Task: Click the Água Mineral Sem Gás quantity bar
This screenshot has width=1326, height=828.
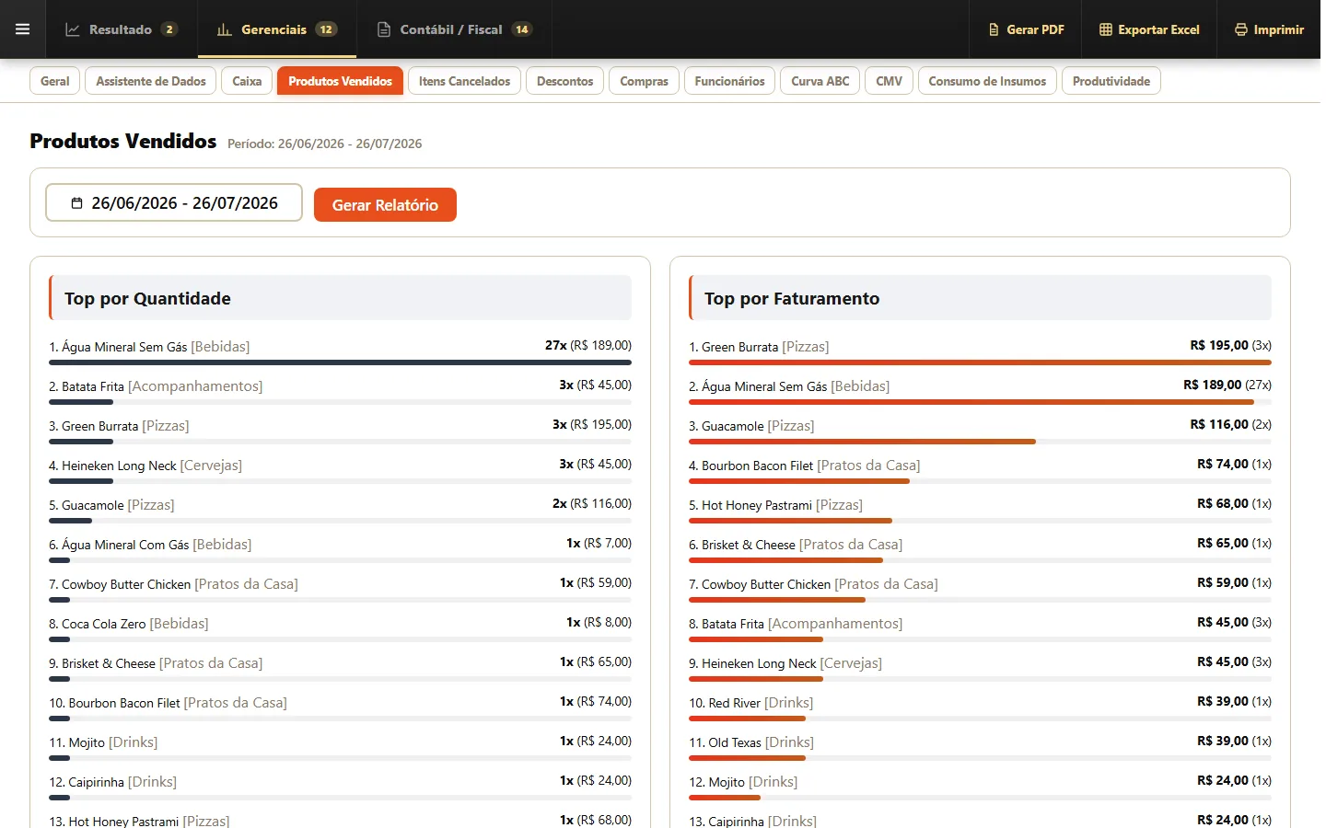Action: 340,362
